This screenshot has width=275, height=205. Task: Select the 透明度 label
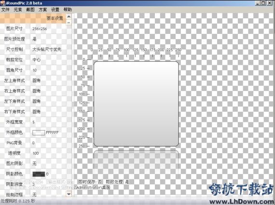pyautogui.click(x=14, y=153)
